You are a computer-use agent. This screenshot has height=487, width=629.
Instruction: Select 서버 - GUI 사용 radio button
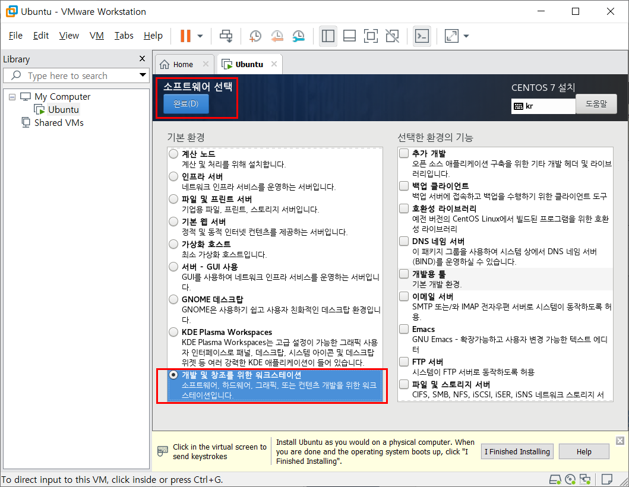click(x=173, y=267)
